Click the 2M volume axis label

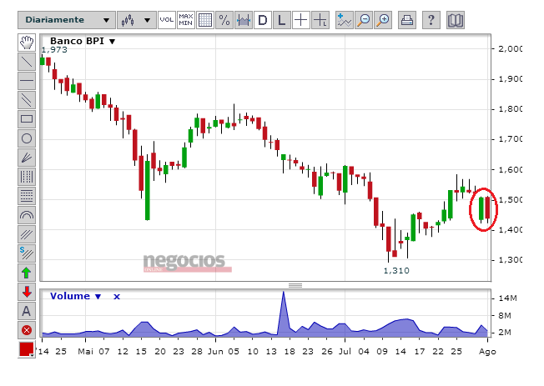505,333
